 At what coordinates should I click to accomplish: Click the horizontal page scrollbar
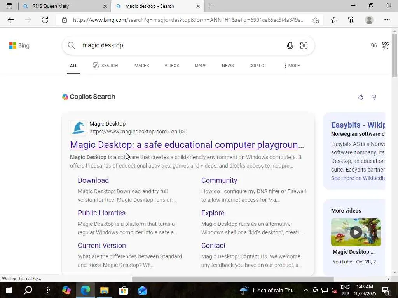[x=232, y=279]
